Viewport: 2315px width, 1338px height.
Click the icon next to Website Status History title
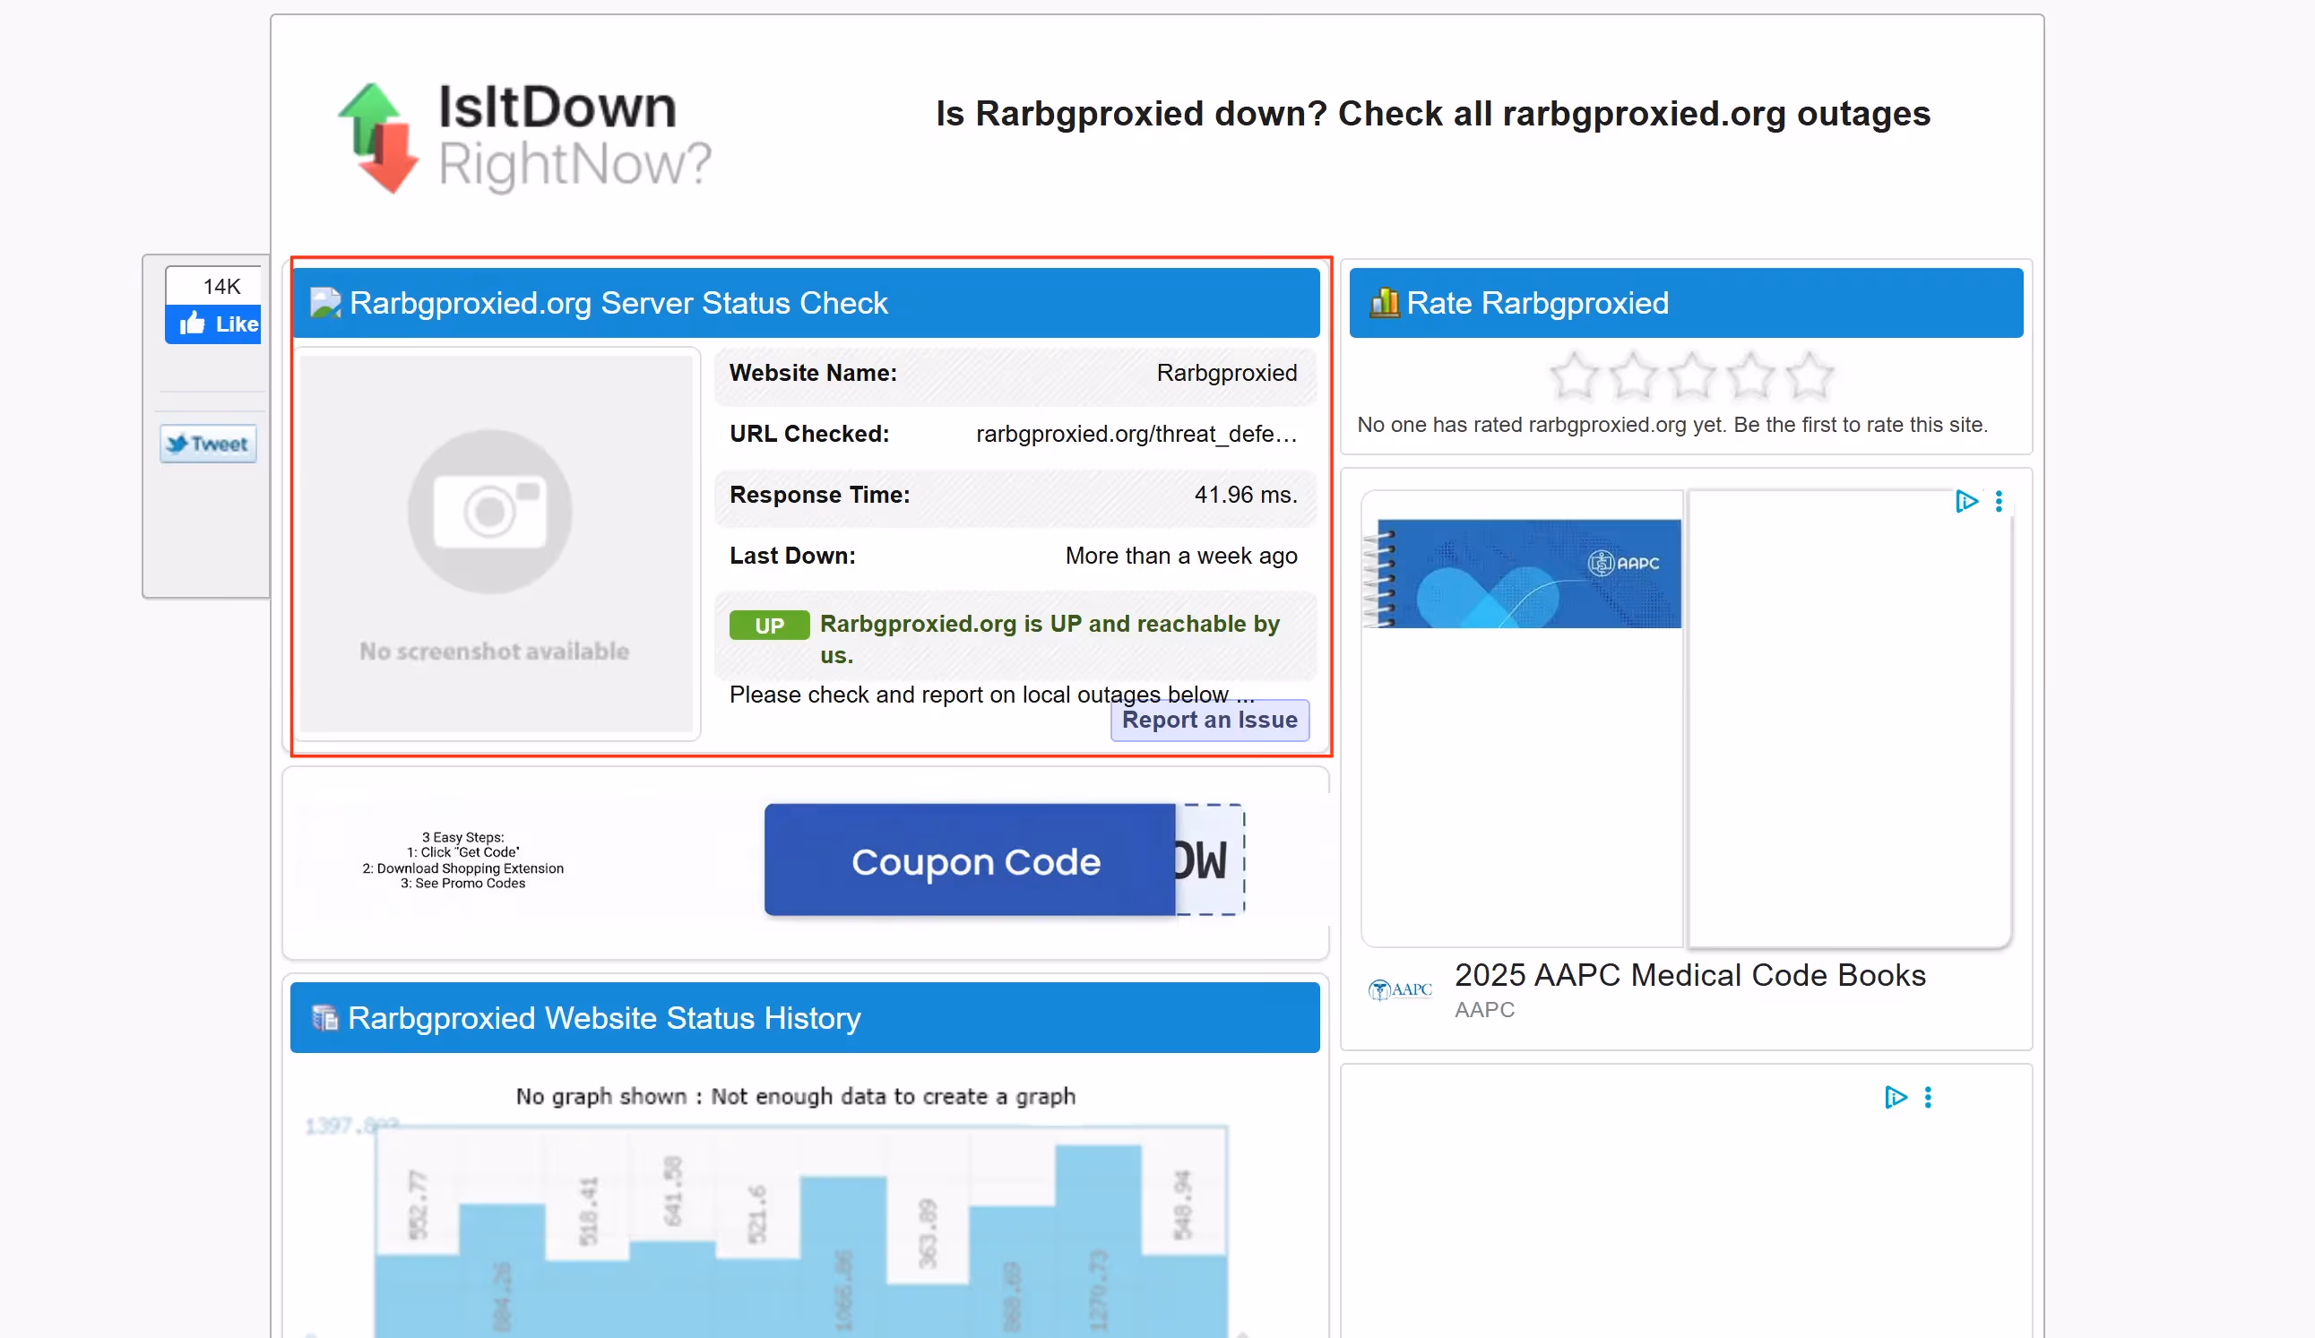point(324,1016)
